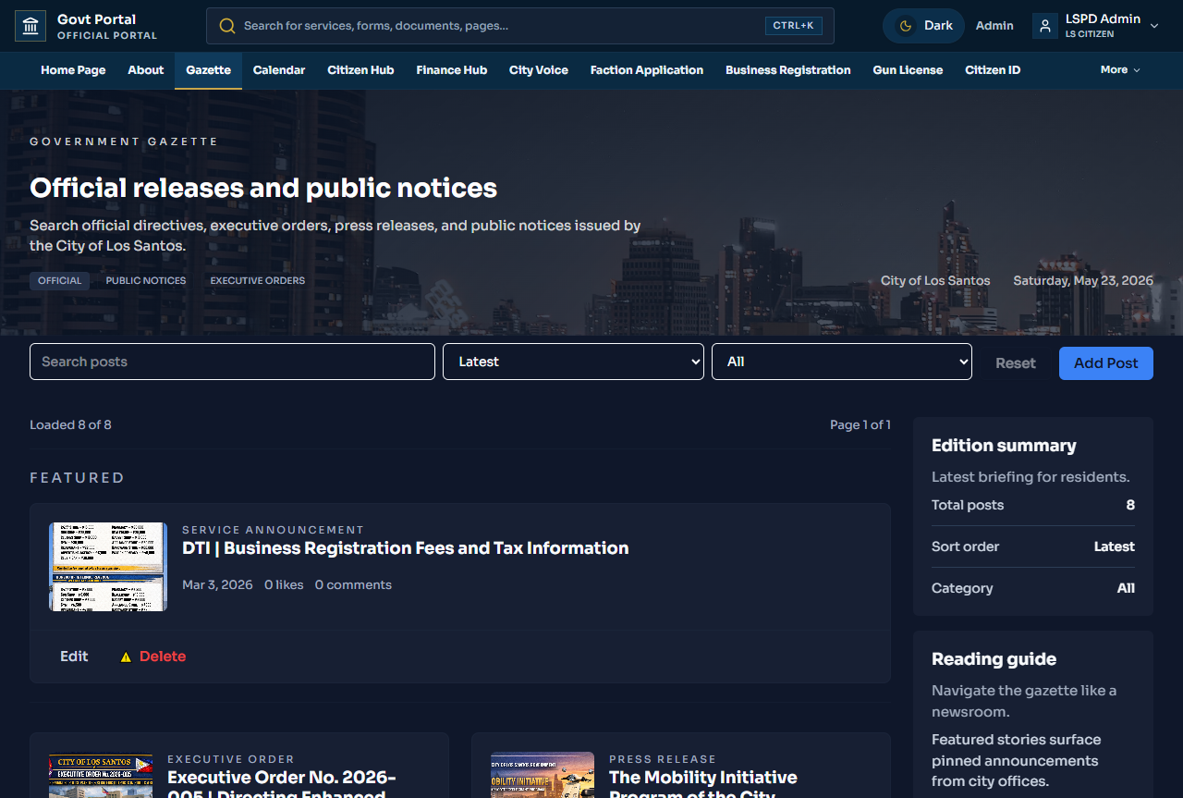Reset the gazette search filters

tap(1016, 363)
